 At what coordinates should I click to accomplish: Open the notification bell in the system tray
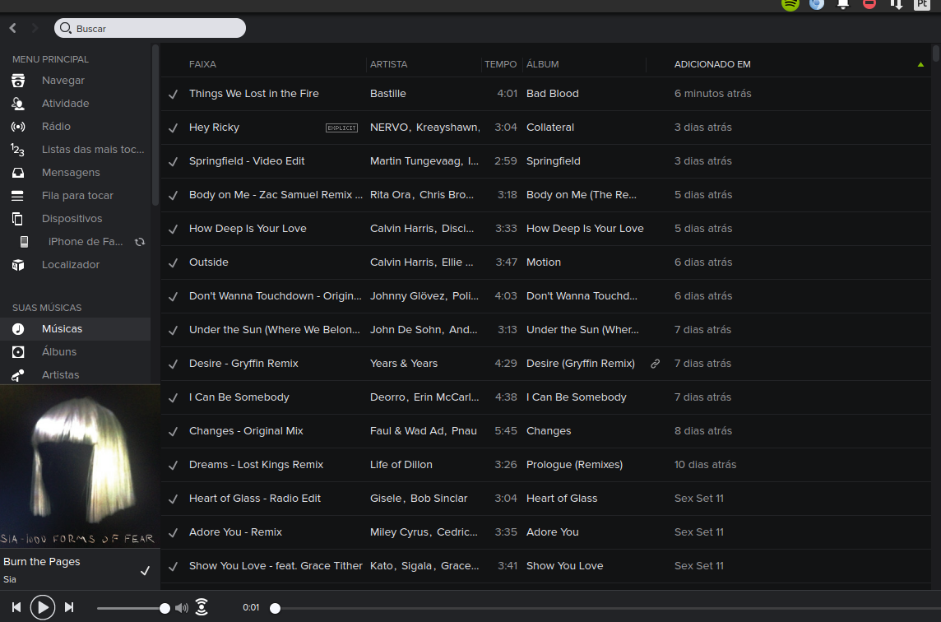(x=842, y=3)
